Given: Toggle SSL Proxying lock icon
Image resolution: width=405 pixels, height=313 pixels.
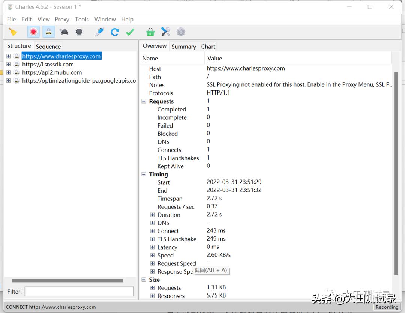Looking at the screenshot, I should 49,32.
